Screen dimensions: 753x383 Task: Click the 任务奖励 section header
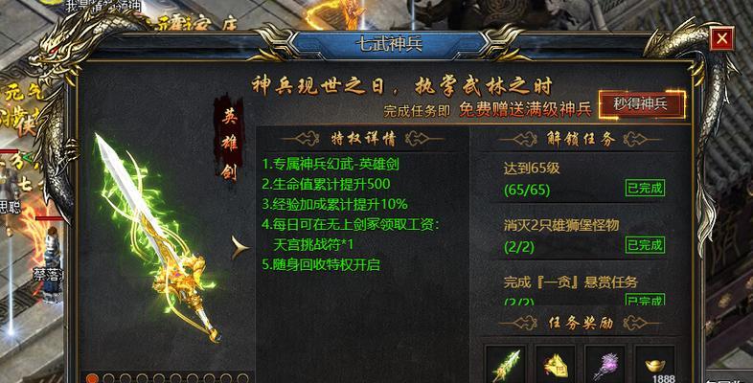tap(581, 323)
